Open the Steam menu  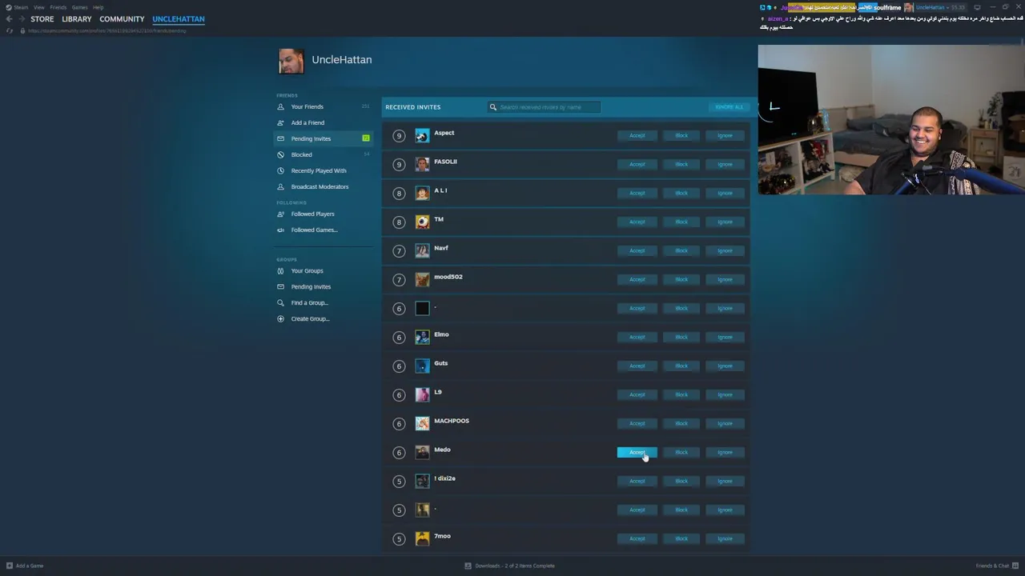(21, 7)
